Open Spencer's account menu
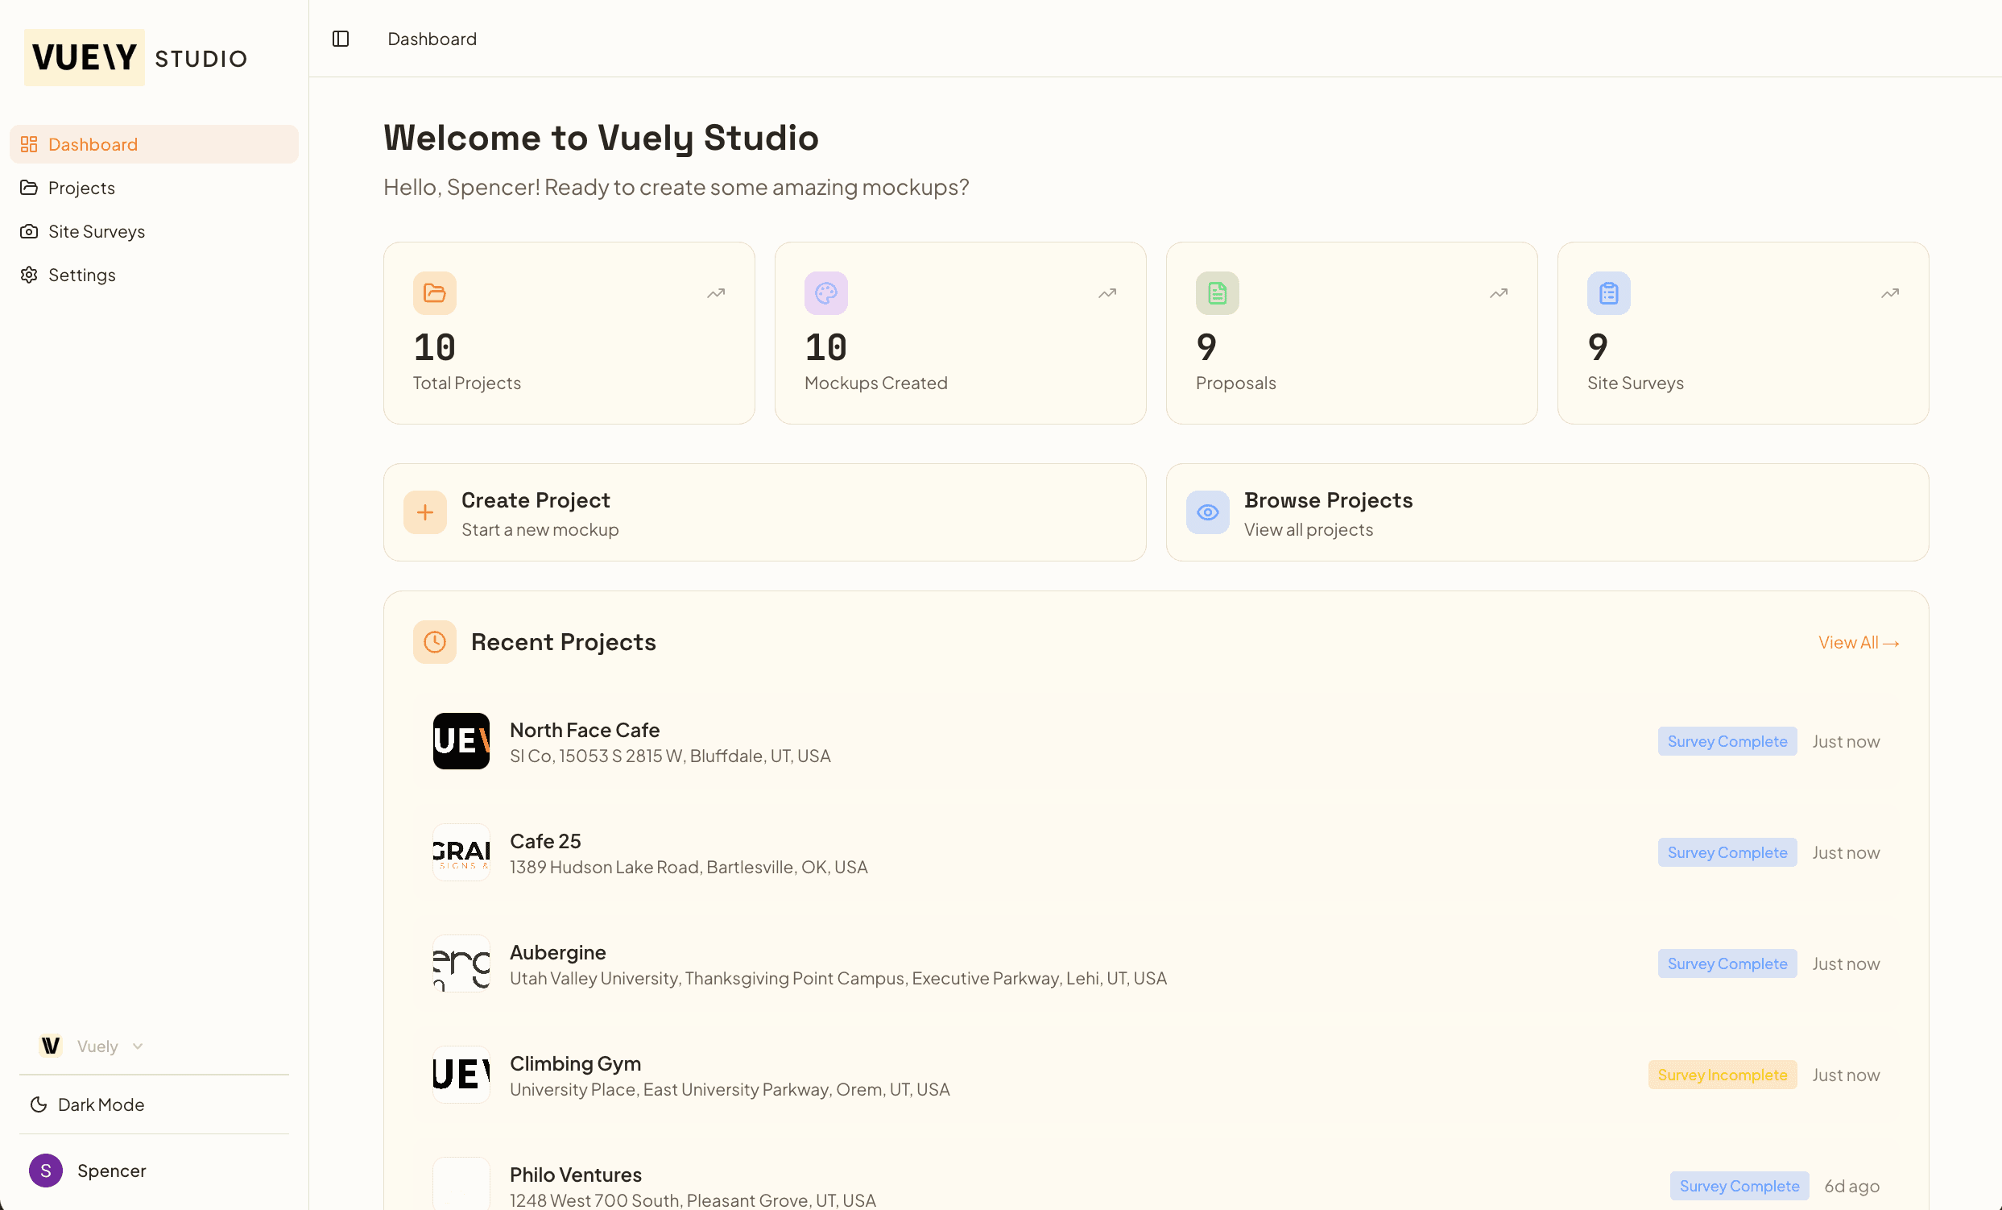The height and width of the screenshot is (1210, 2002). coord(88,1171)
